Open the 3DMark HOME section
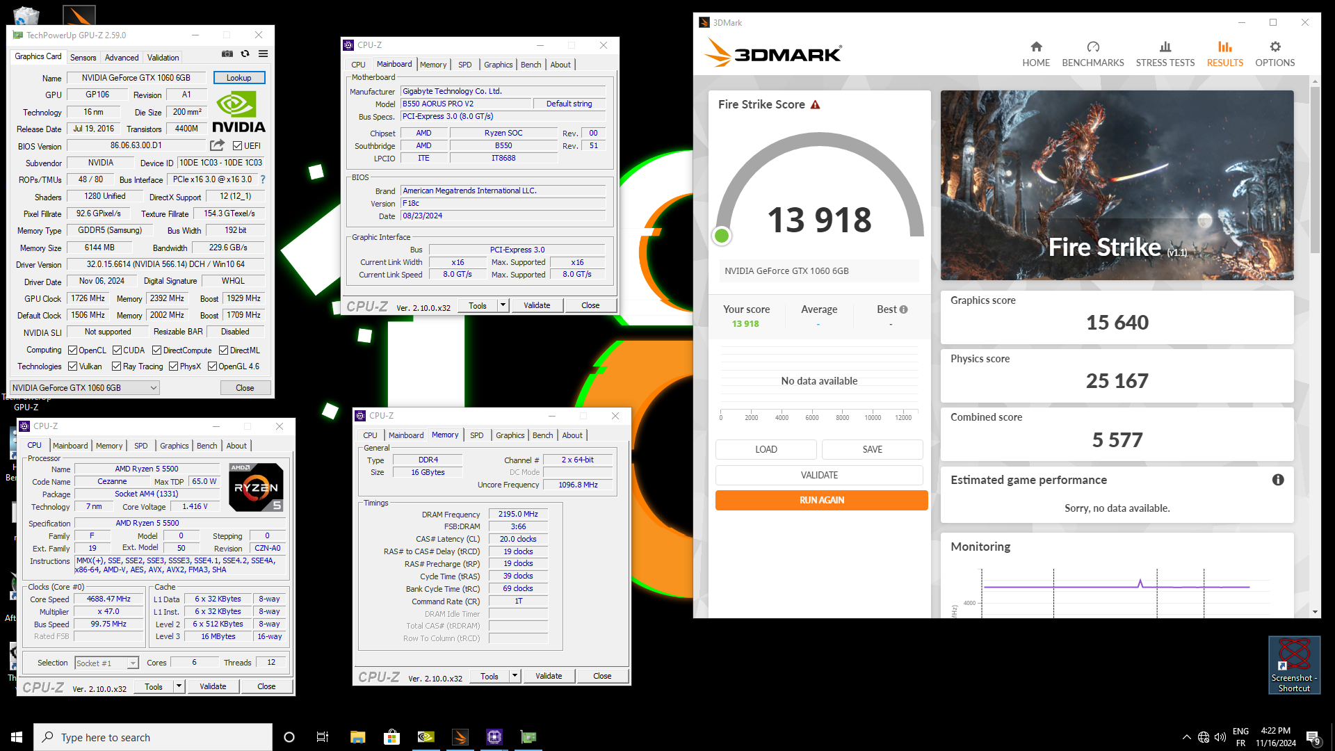The image size is (1335, 751). tap(1036, 54)
